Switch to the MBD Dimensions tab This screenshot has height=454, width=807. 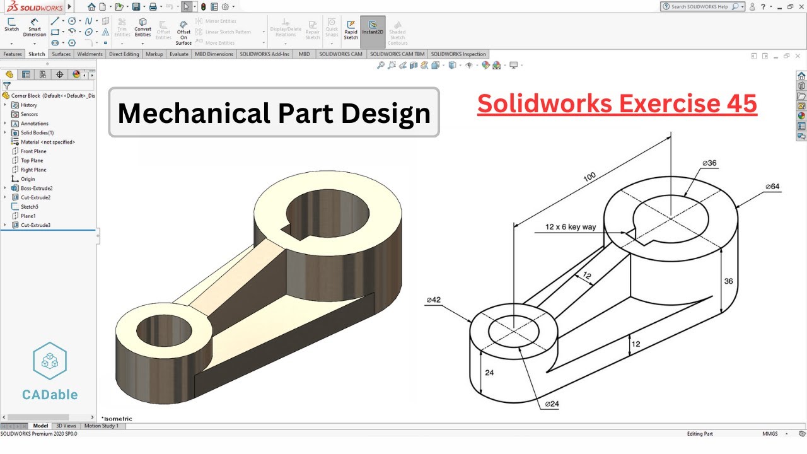tap(214, 54)
